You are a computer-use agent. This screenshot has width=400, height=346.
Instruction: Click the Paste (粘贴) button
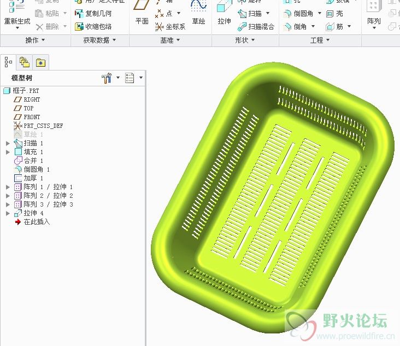[48, 13]
